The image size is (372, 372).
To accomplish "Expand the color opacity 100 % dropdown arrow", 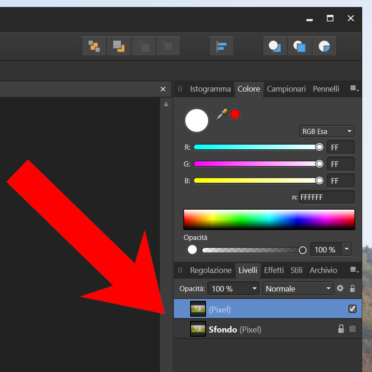I will click(x=346, y=249).
